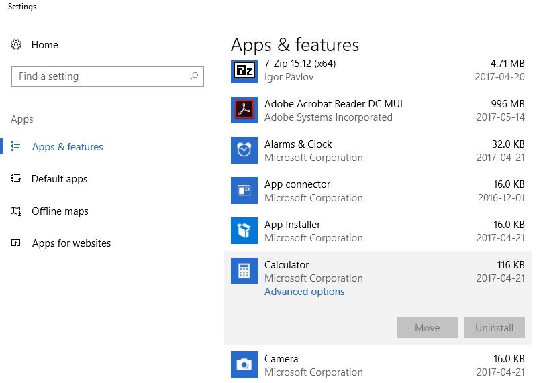This screenshot has height=383, width=543.
Task: Click the search magnifier icon
Action: tap(194, 76)
